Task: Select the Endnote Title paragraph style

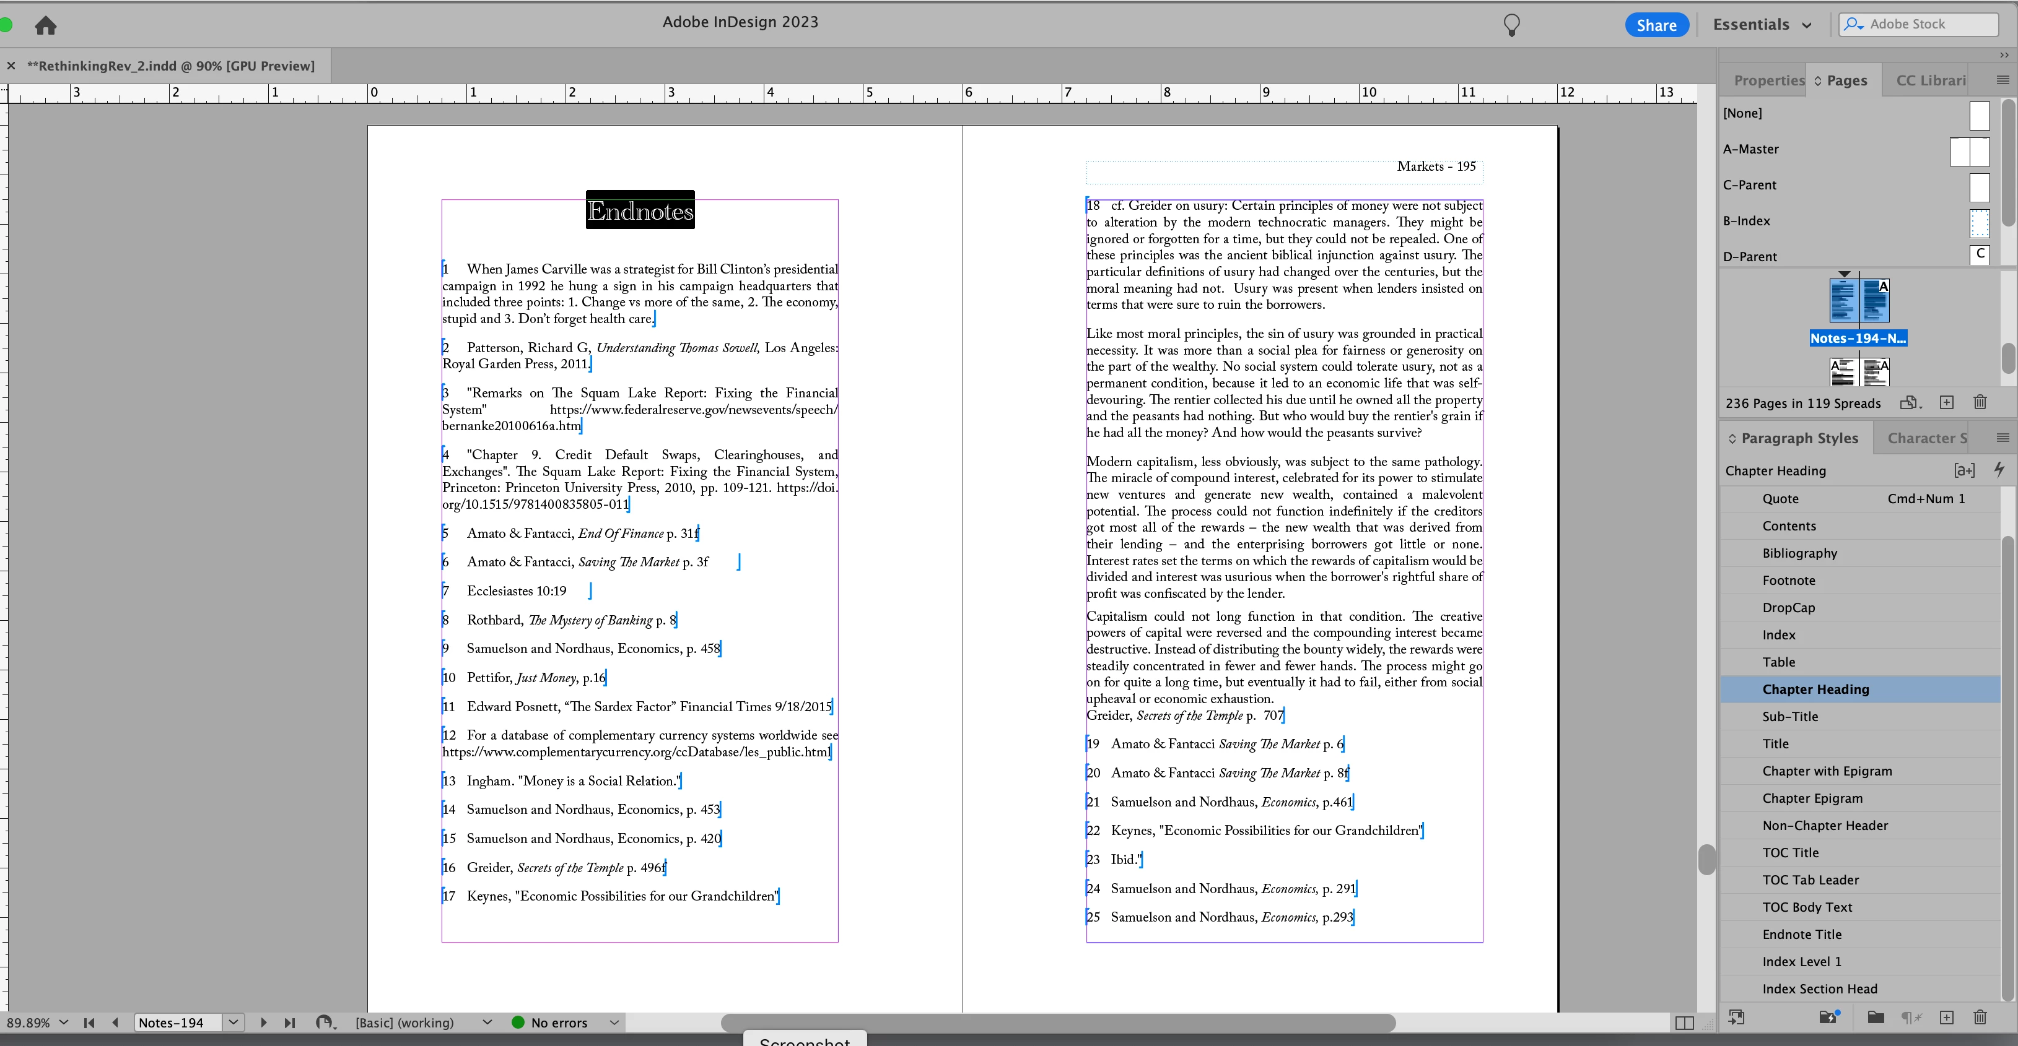Action: tap(1802, 934)
